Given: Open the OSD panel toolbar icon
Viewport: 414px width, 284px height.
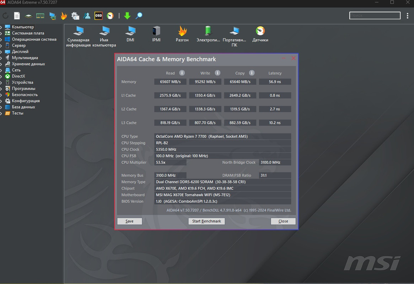Looking at the screenshot, I should [98, 16].
